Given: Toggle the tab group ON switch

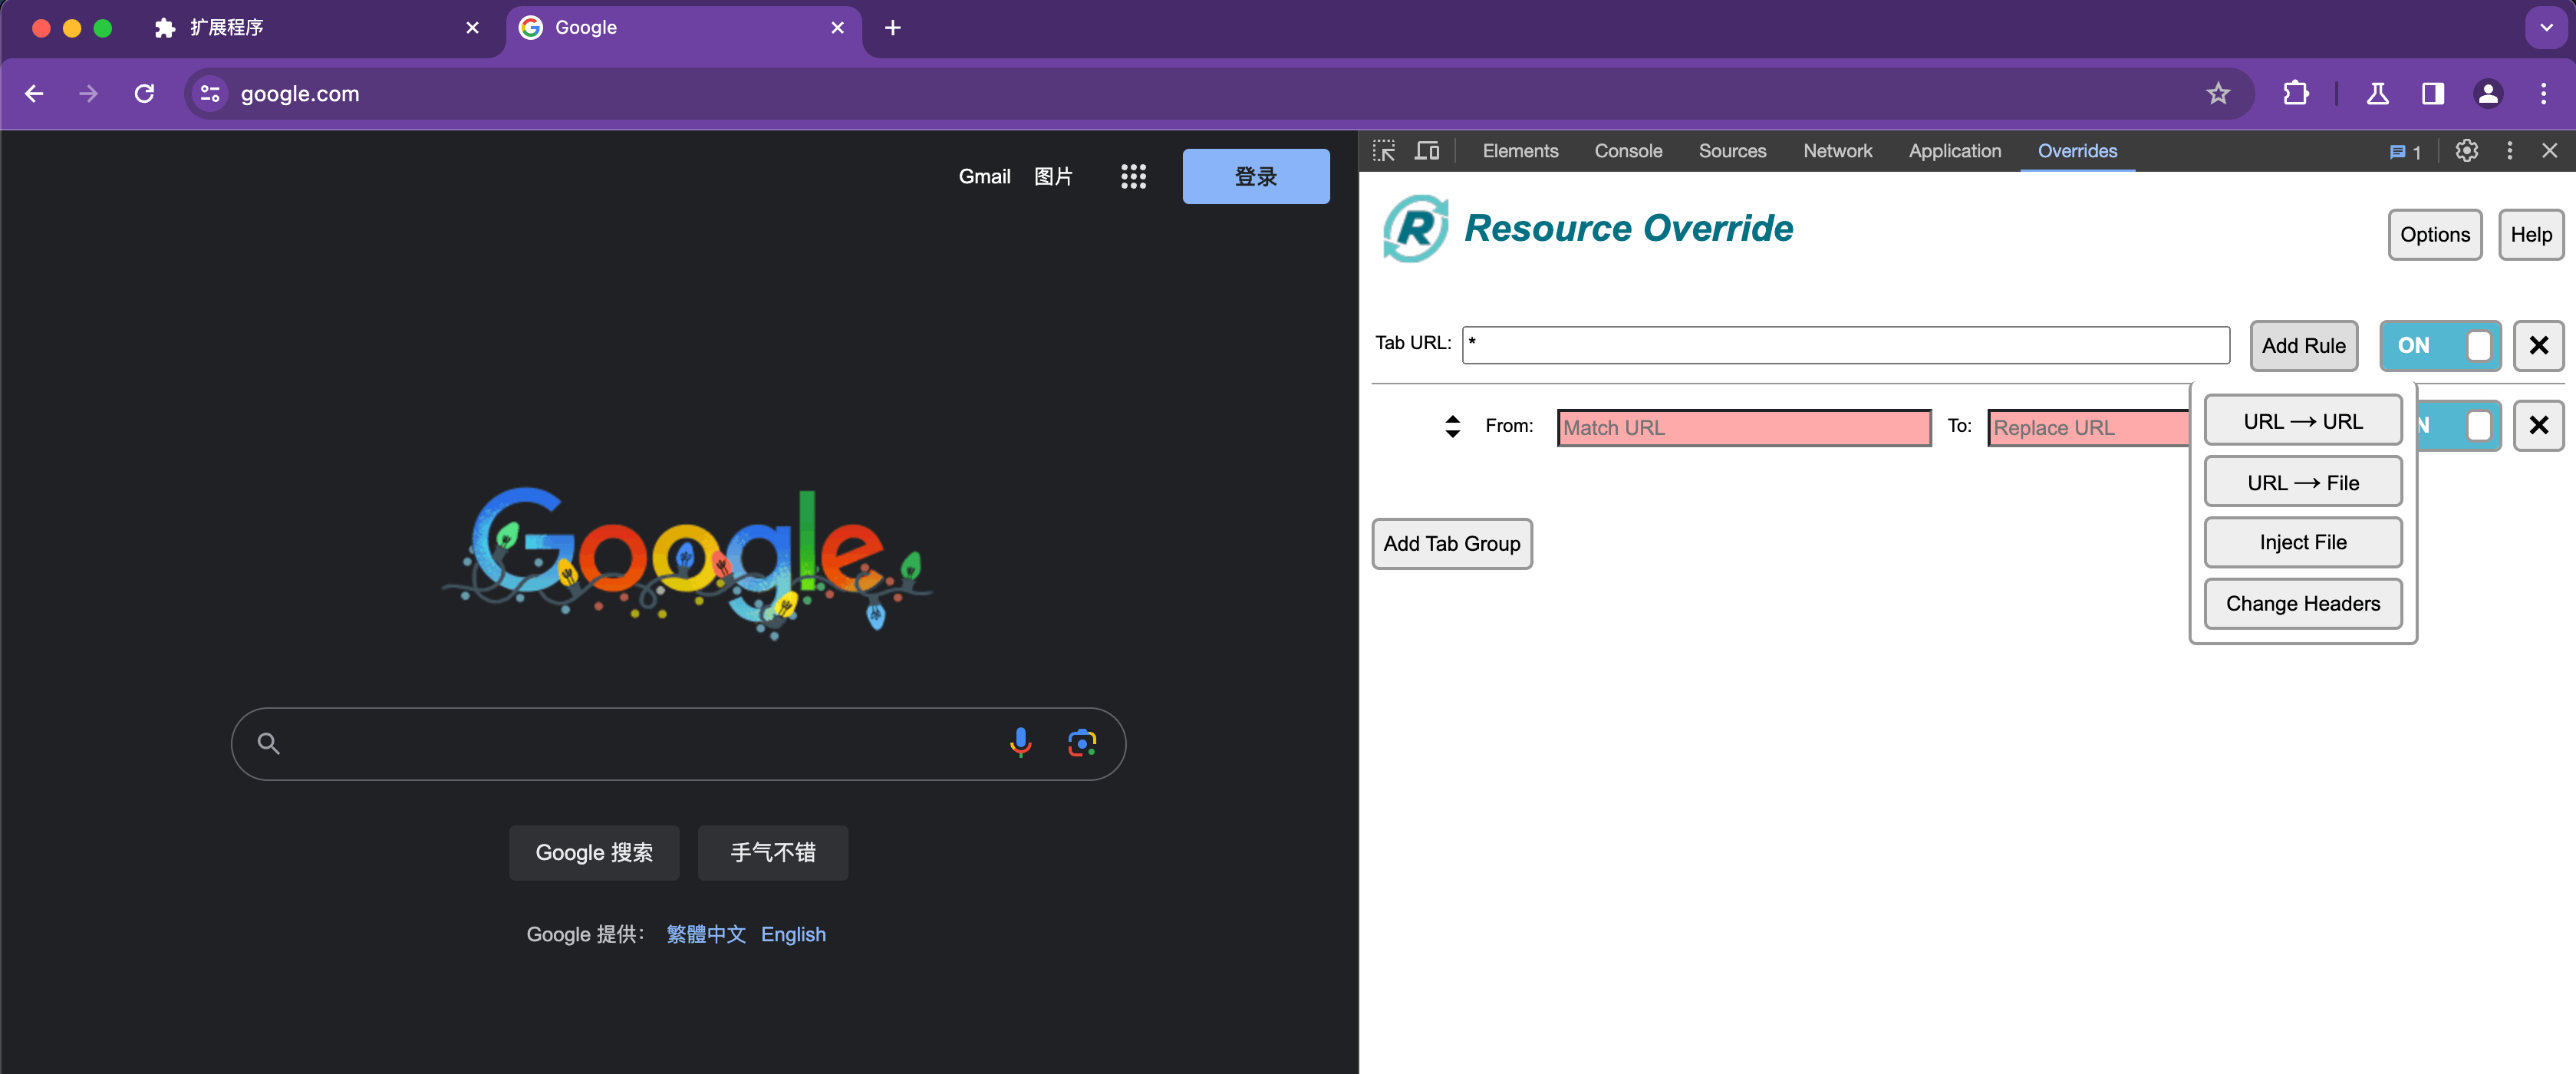Looking at the screenshot, I should click(x=2440, y=346).
